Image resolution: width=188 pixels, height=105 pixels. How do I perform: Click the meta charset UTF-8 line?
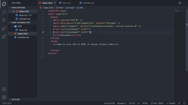pyautogui.click(x=68, y=20)
